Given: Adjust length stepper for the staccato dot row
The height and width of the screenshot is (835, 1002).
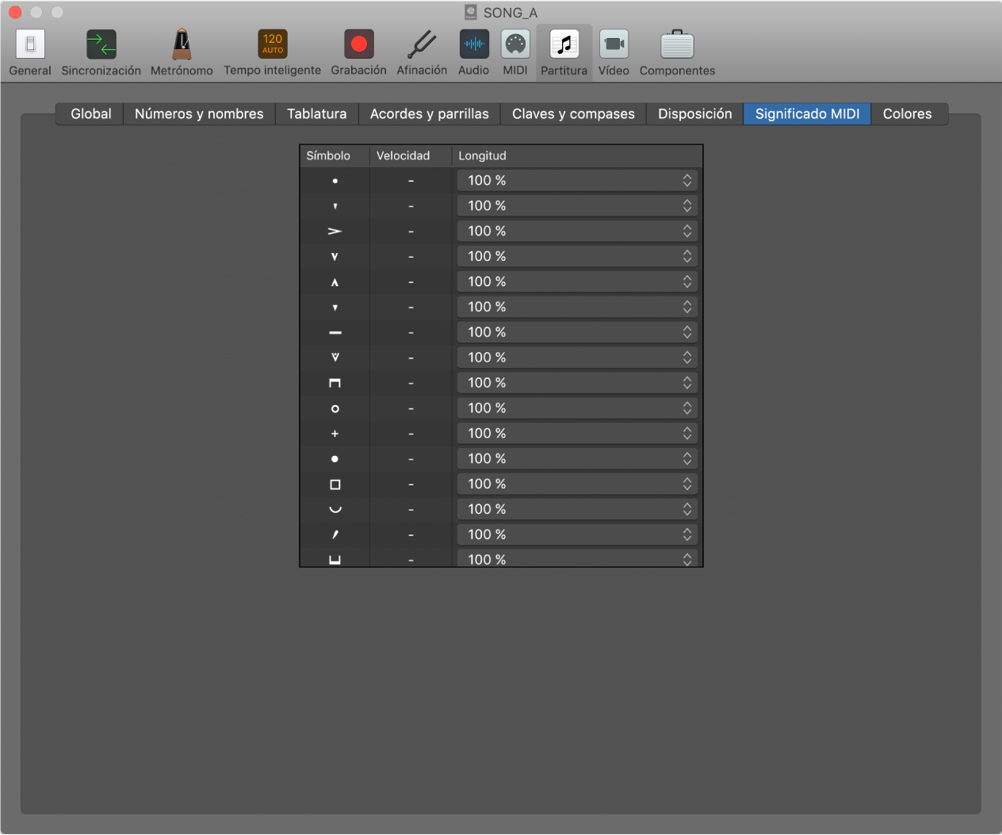Looking at the screenshot, I should 687,181.
